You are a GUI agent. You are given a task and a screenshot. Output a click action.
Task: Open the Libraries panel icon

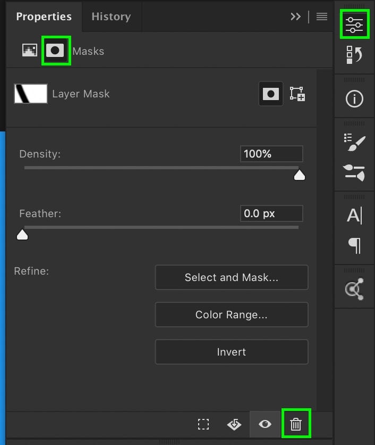(354, 289)
